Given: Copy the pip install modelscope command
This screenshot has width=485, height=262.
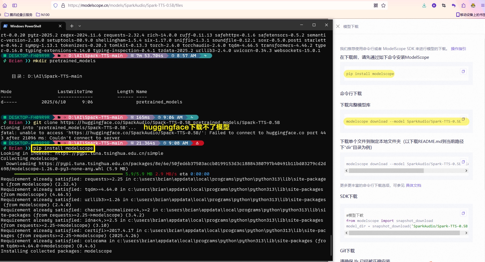Looking at the screenshot, I should pyautogui.click(x=463, y=71).
